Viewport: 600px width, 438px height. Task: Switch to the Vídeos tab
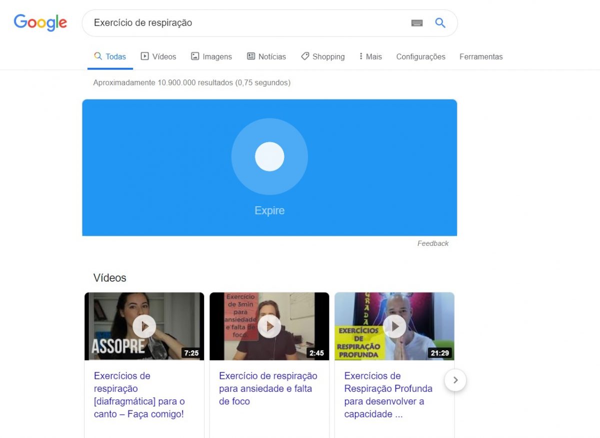point(158,57)
